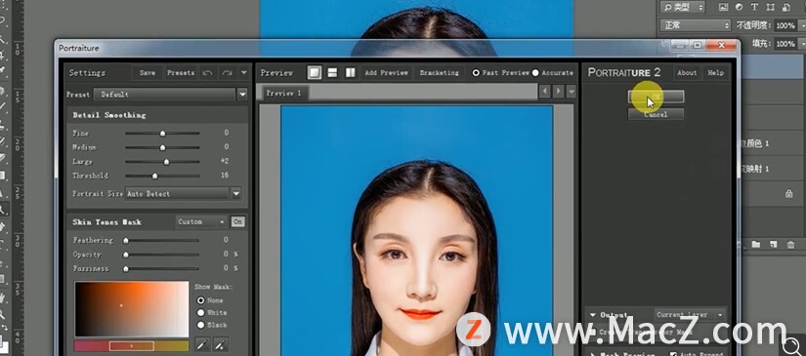
Task: Pick skin tone with eyedropper tool
Action: (x=202, y=344)
